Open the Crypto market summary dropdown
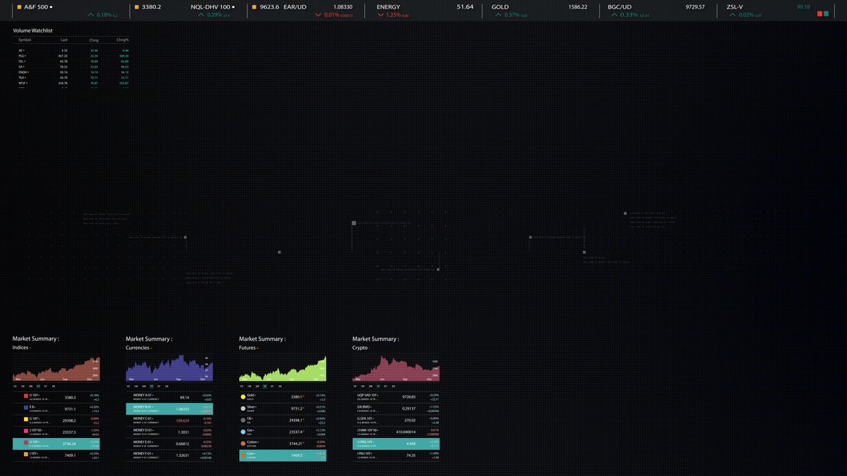The width and height of the screenshot is (847, 476). tap(371, 348)
